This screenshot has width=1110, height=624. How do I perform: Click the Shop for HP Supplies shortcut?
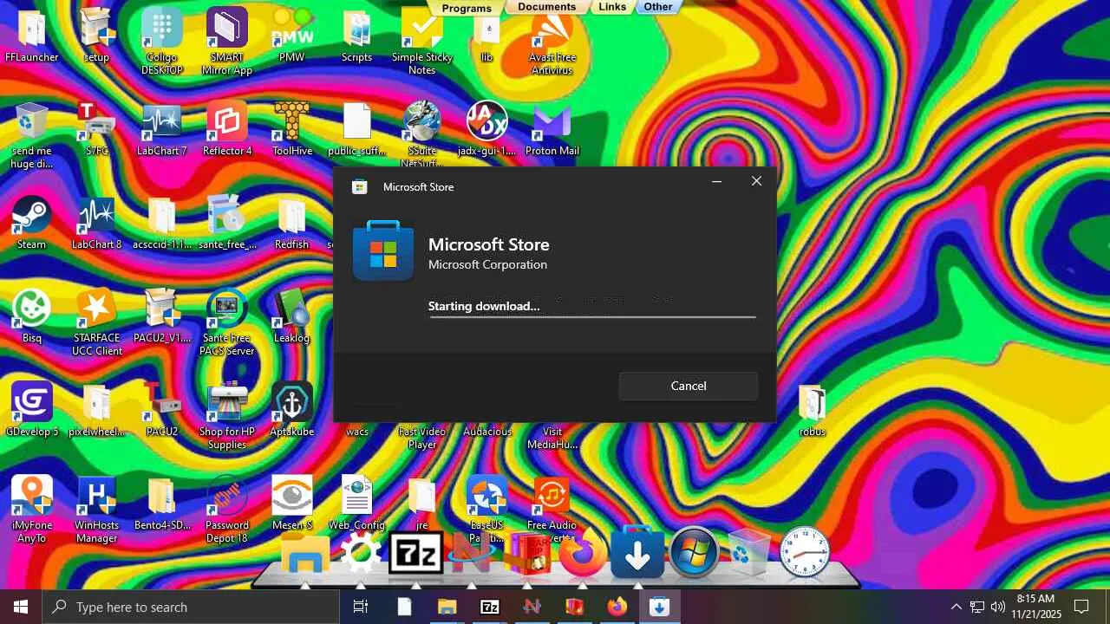coord(227,417)
